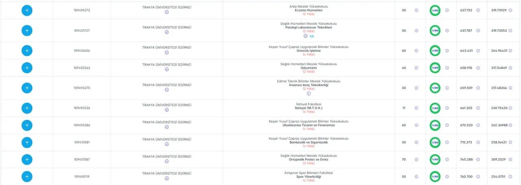Click the YÖK icon under Patoloji Laboratuvar Teknikleri
The height and width of the screenshot is (185, 521).
click(x=312, y=36)
